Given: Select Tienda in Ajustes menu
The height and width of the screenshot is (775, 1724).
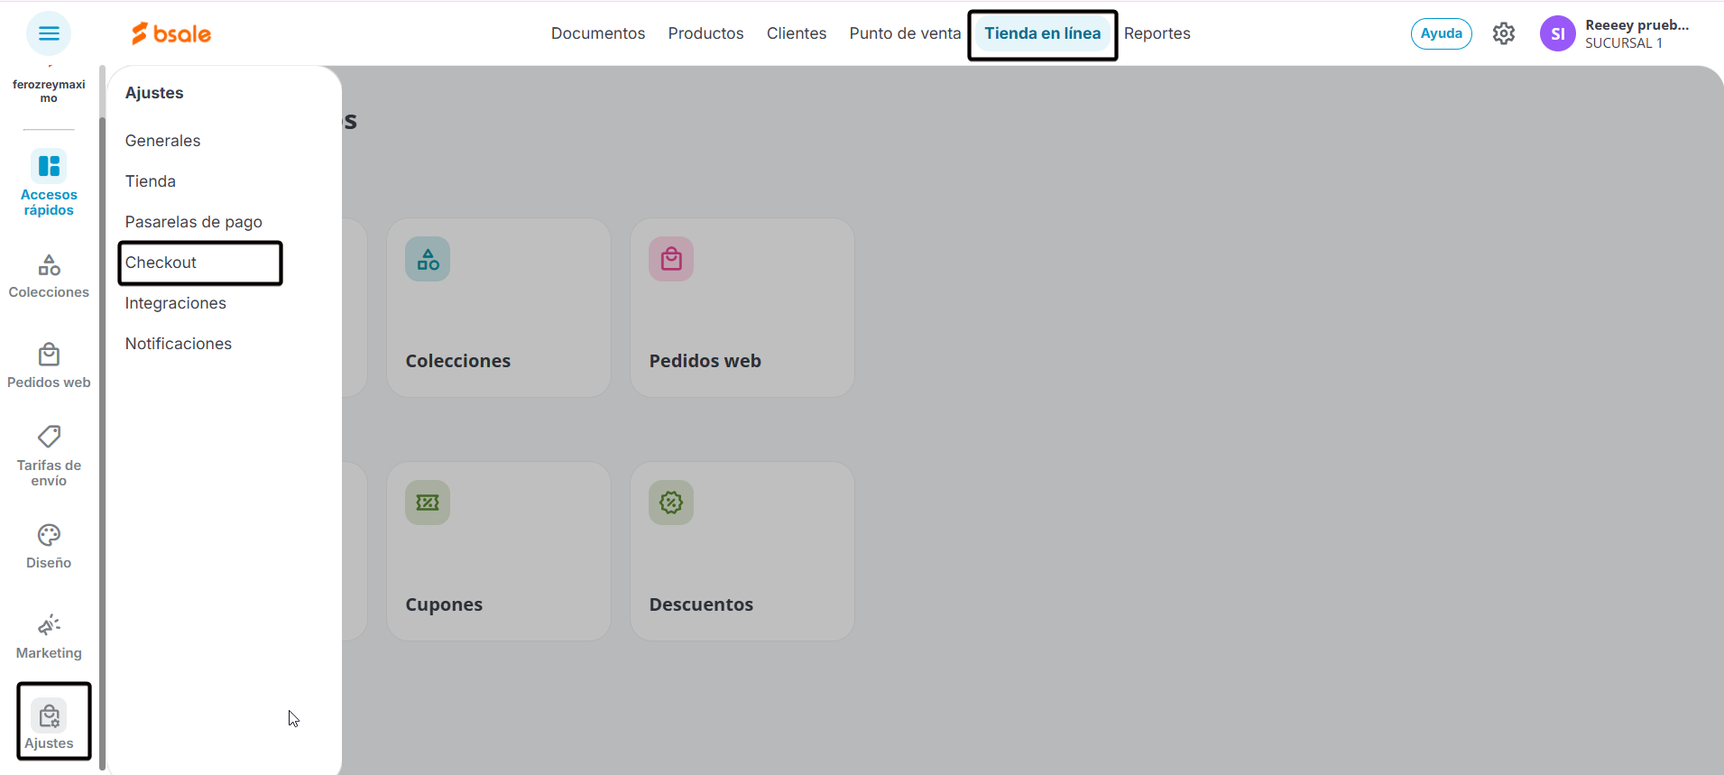Looking at the screenshot, I should click(151, 181).
